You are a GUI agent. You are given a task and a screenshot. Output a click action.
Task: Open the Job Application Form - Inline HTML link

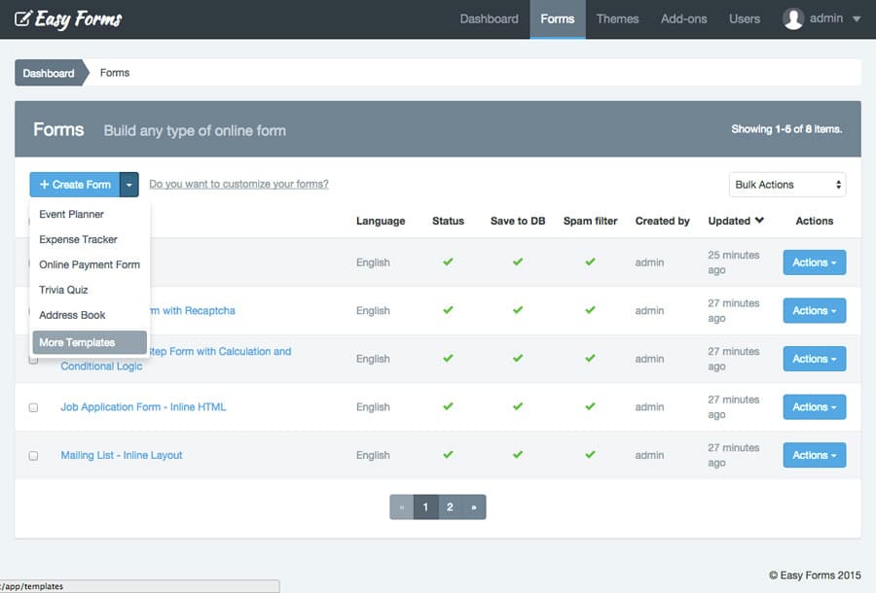click(143, 406)
